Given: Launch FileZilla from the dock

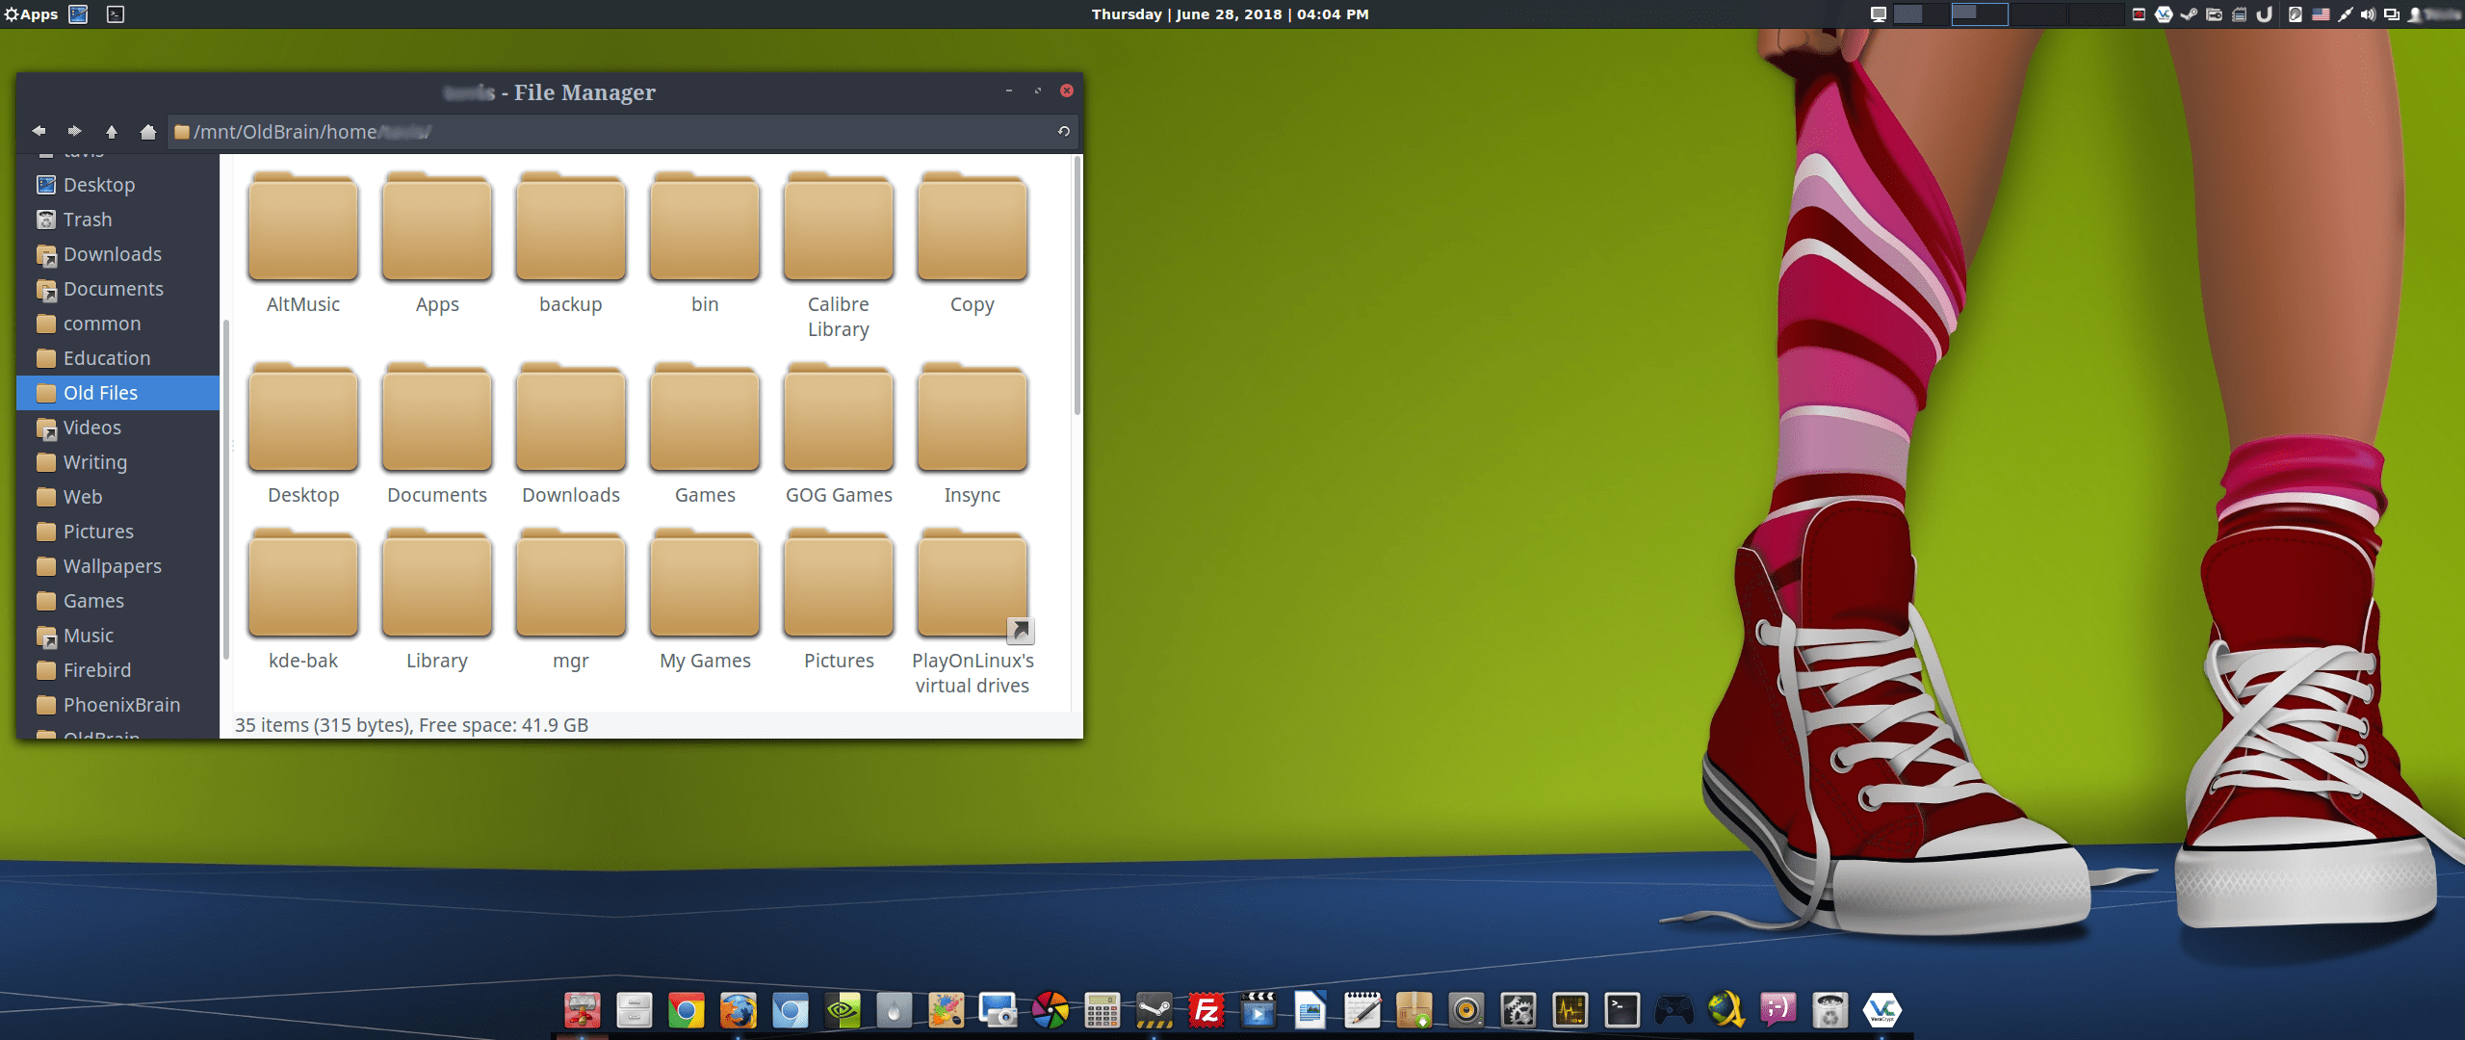Looking at the screenshot, I should coord(1206,1010).
